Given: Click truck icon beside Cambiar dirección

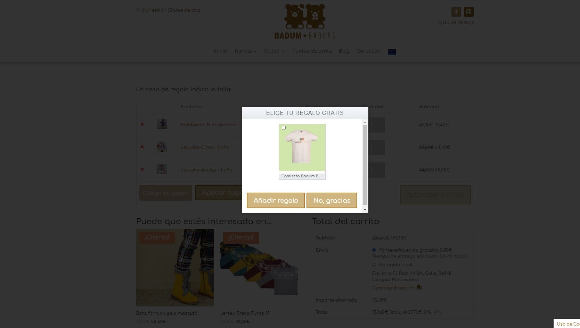Looking at the screenshot, I should click(x=419, y=288).
